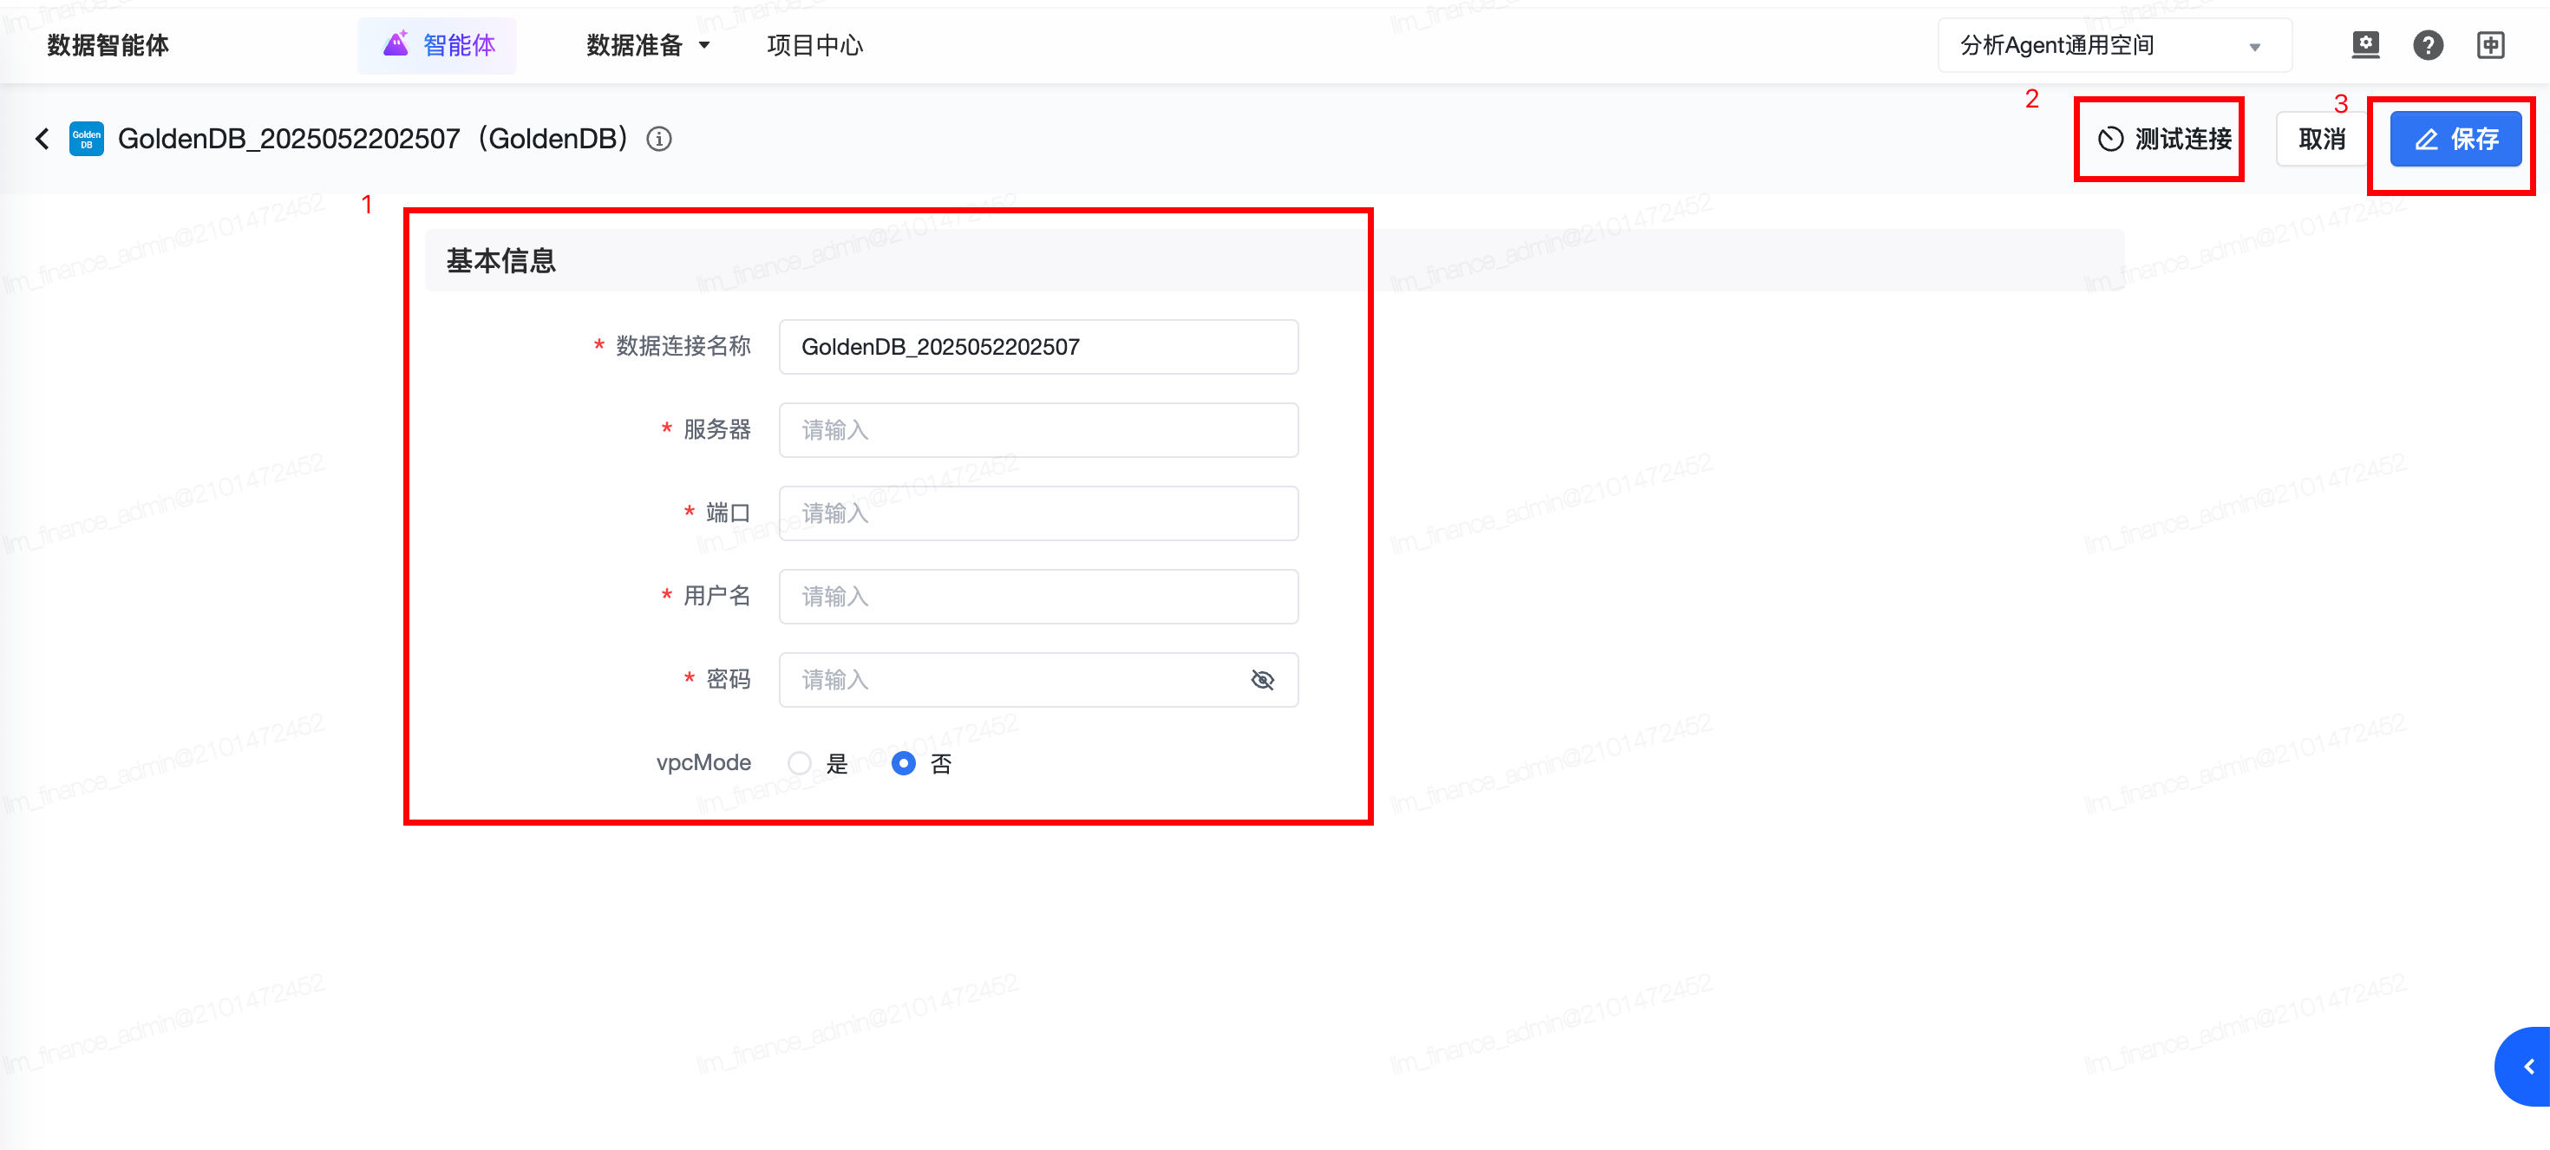The width and height of the screenshot is (2550, 1150).
Task: Click the 取消 button
Action: pos(2321,139)
